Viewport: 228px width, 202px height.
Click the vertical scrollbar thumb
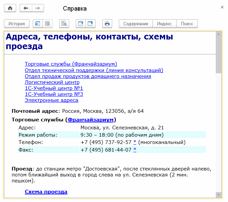pos(218,55)
